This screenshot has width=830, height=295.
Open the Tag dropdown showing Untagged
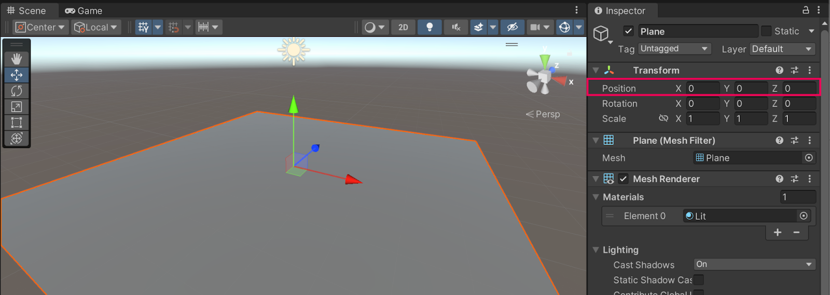[674, 49]
